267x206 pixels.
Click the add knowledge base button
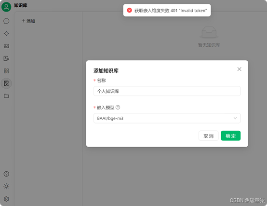(x=28, y=21)
